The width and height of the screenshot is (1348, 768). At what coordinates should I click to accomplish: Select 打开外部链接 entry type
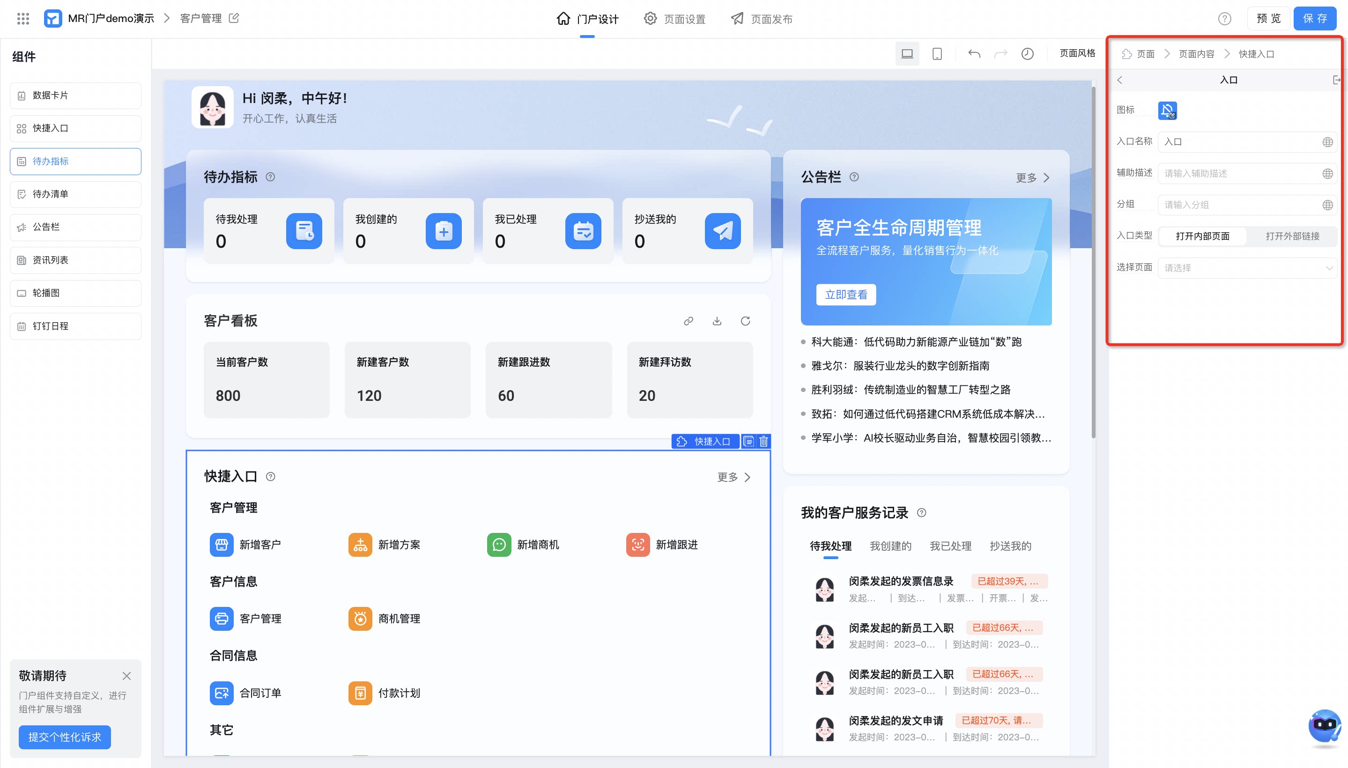[x=1292, y=236]
